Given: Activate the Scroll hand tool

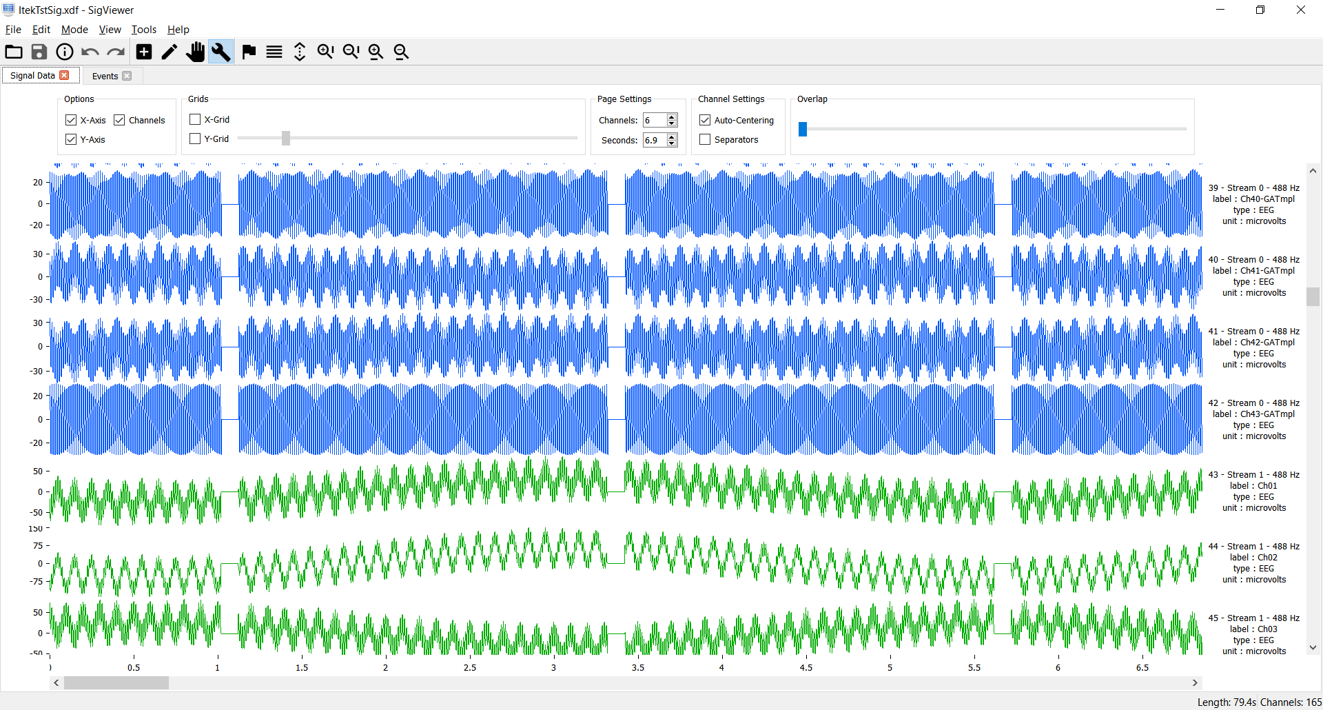Looking at the screenshot, I should pos(196,52).
